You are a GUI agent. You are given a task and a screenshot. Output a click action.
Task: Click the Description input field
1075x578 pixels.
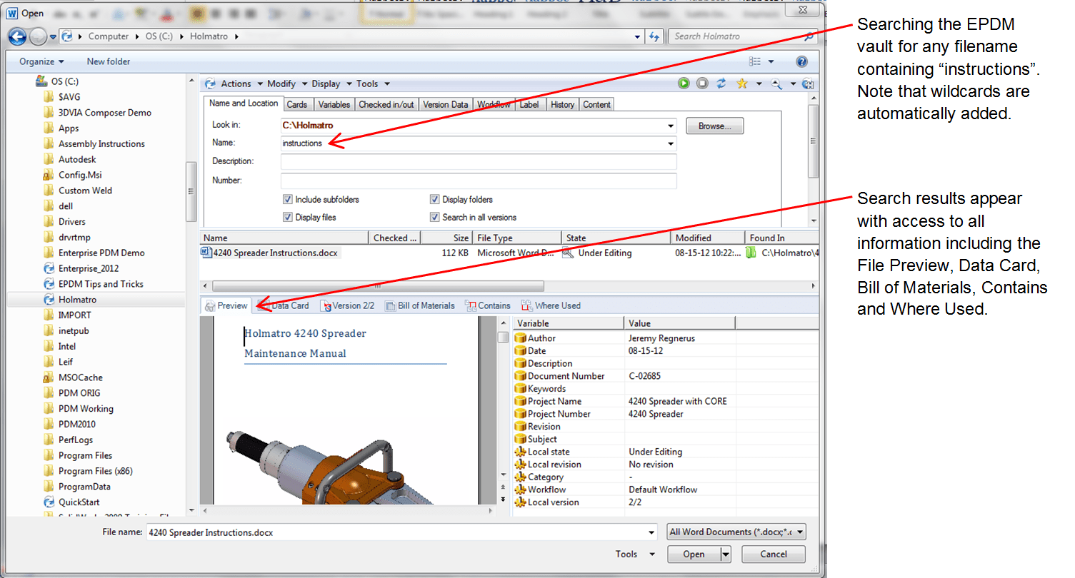coord(478,162)
